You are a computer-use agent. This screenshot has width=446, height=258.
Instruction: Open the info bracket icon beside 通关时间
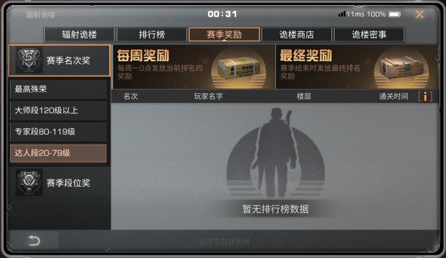coord(425,96)
